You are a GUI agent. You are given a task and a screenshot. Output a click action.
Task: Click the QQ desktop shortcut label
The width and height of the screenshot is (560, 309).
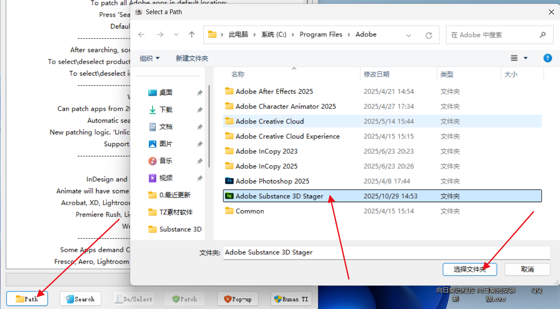[x=537, y=291]
